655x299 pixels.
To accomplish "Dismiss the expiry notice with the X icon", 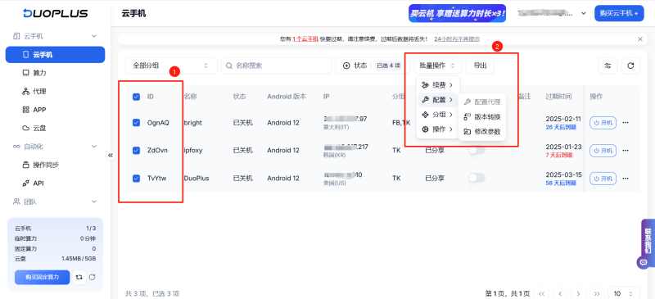I will pyautogui.click(x=640, y=39).
